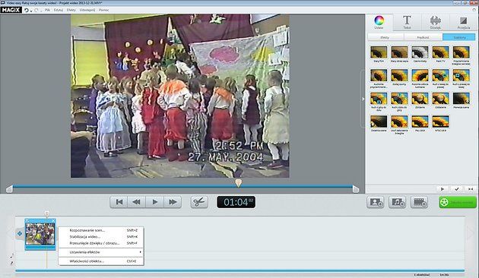Viewport: 479px width, 278px height.
Task: Open the Udostępnij menu
Action: tap(87, 10)
